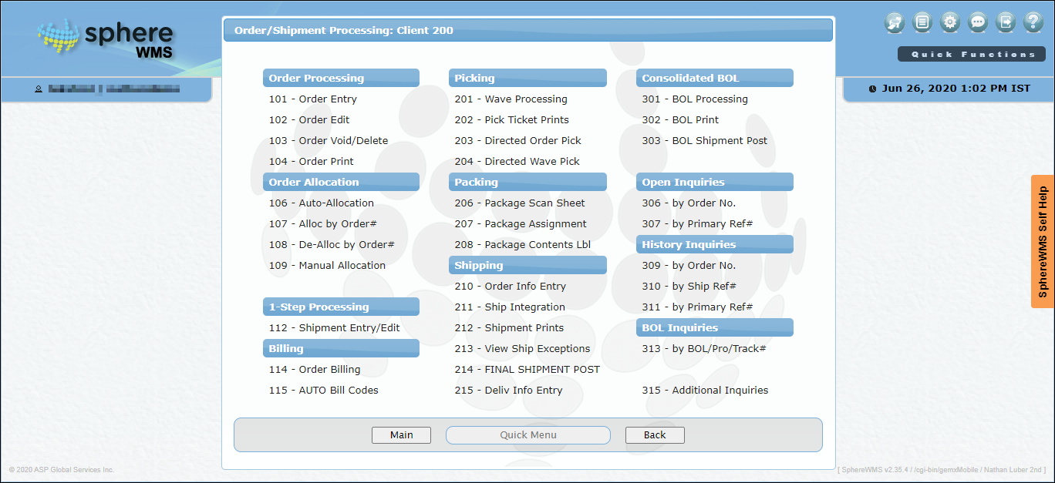Select 201 - Wave Processing

(x=511, y=99)
